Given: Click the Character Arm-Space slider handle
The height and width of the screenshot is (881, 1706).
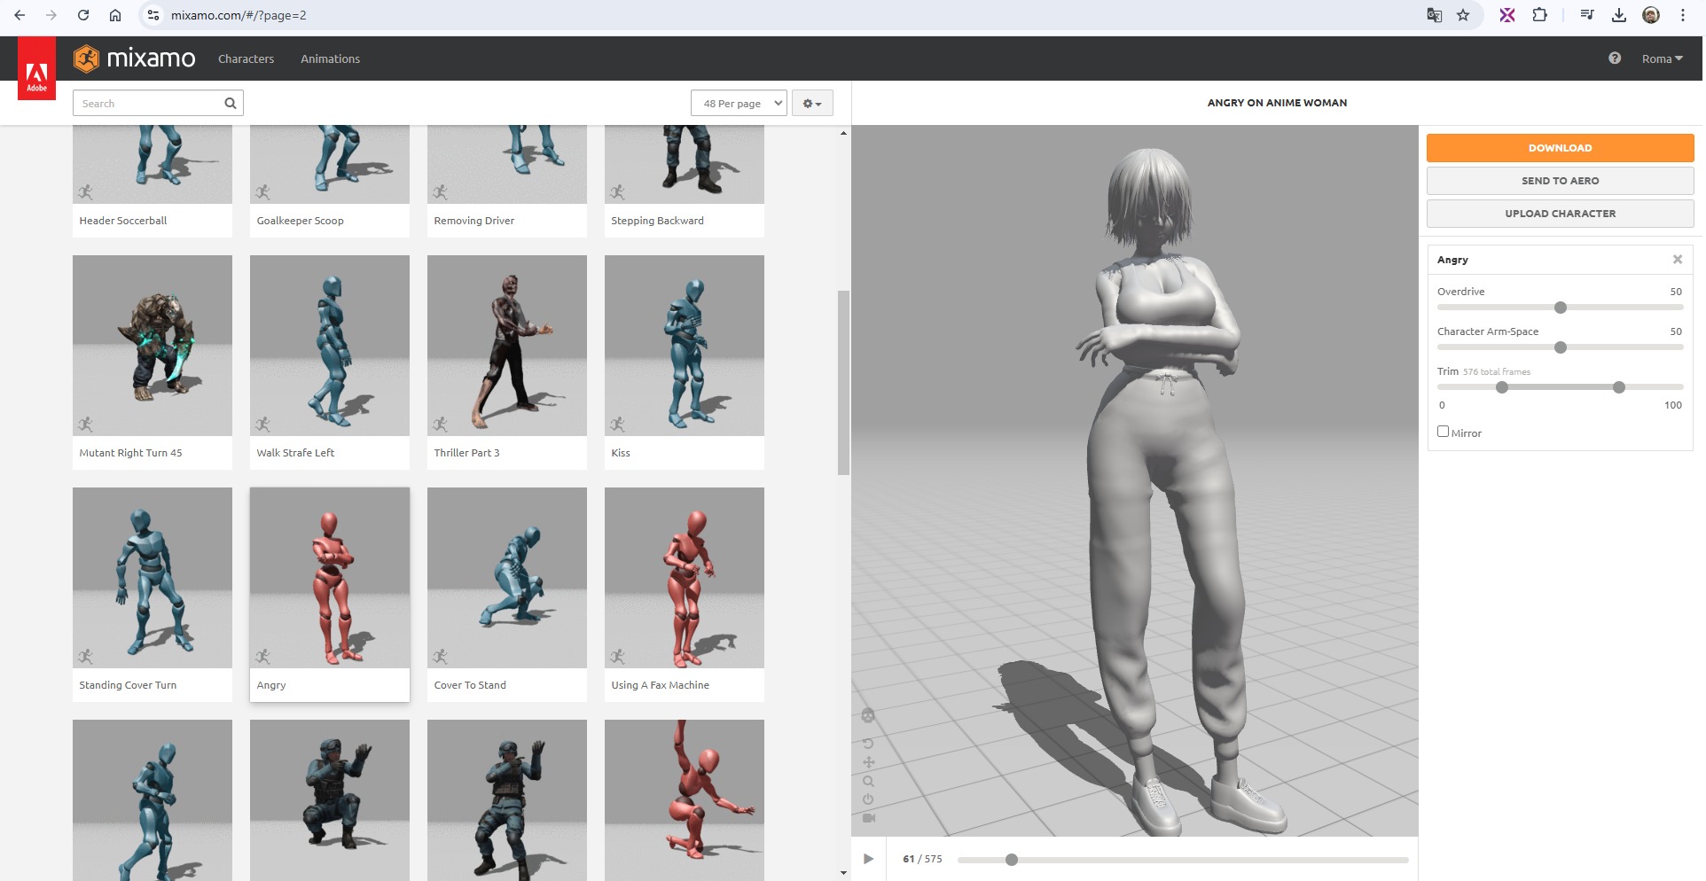Looking at the screenshot, I should (1561, 347).
